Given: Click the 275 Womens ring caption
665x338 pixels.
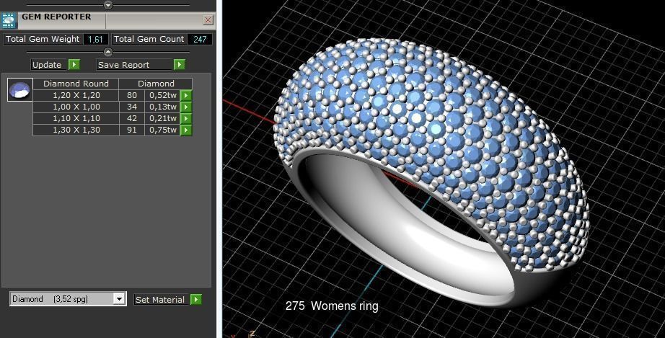Looking at the screenshot, I should [x=332, y=306].
